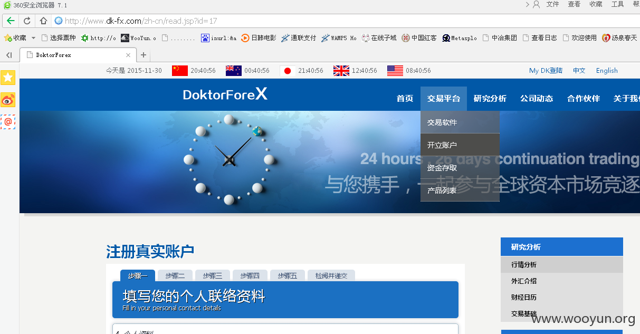Click the browser back arrow button
Screen dimensions: 640x334
(x=11, y=21)
